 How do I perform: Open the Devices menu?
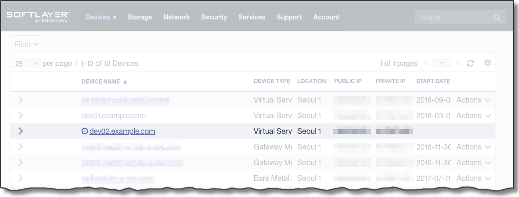click(101, 17)
